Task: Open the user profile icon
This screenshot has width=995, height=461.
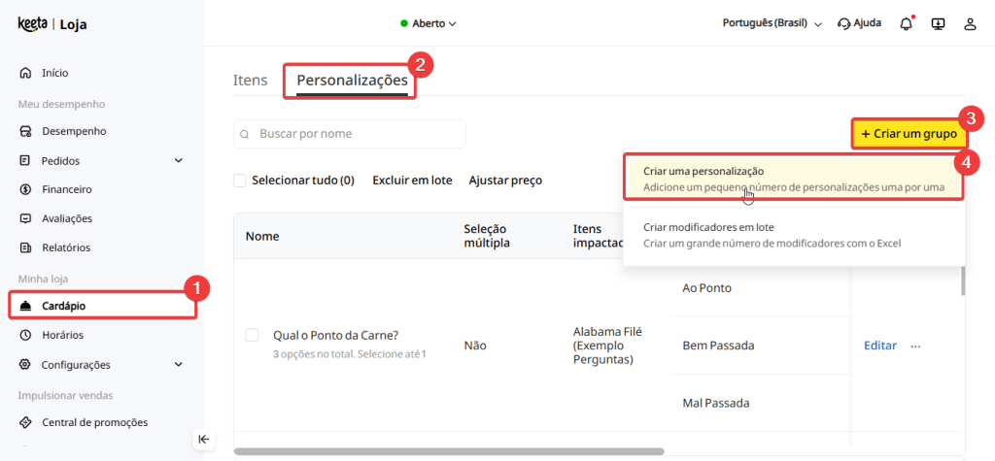Action: (969, 23)
